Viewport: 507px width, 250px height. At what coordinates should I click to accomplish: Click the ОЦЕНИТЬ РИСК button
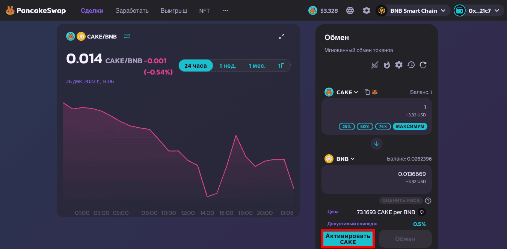(401, 201)
